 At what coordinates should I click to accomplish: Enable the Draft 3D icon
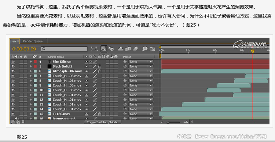pyautogui.click(x=111, y=49)
